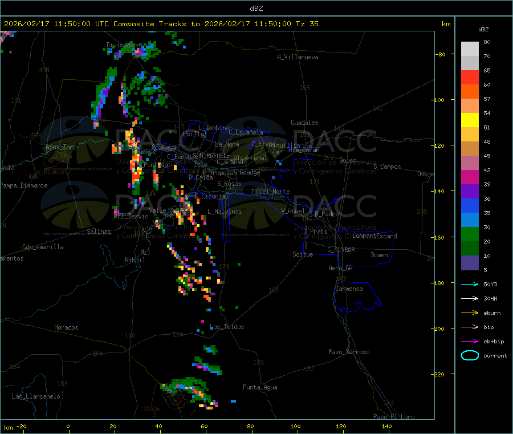The image size is (513, 434).
Task: Click the Paso_El_Loro map label
Action: (394, 417)
